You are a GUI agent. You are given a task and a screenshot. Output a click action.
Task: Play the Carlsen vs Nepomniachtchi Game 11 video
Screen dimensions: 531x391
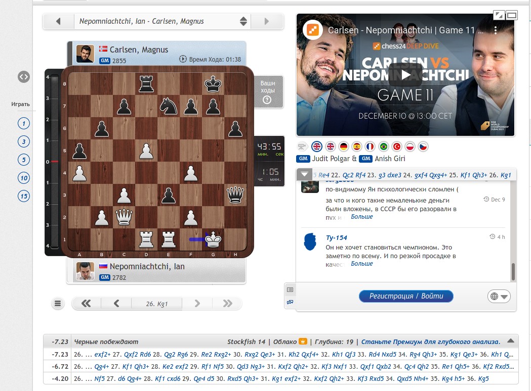pos(405,75)
